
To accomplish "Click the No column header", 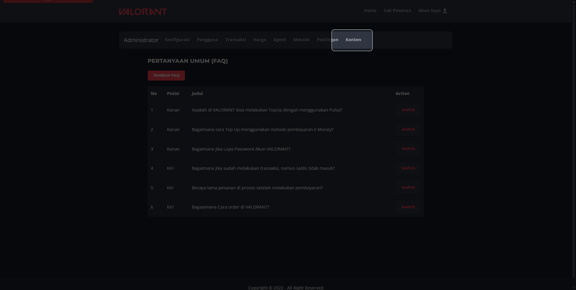I will (154, 93).
